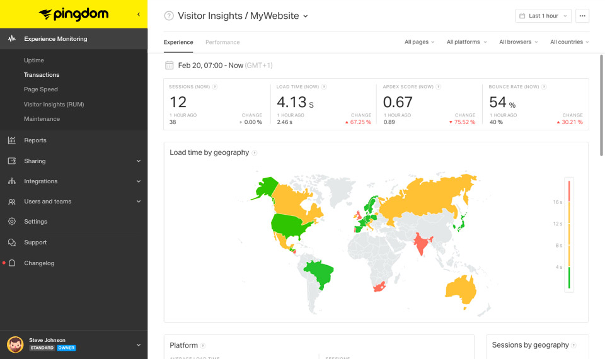
Task: Open the Last 1 hour time range dropdown
Action: [543, 16]
